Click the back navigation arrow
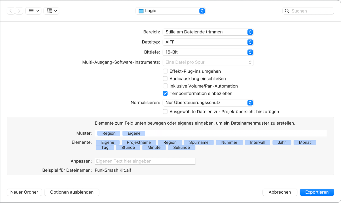This screenshot has width=341, height=203. 11,11
